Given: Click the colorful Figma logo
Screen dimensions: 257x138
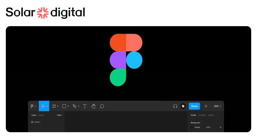Looking at the screenshot, I should tap(126, 60).
